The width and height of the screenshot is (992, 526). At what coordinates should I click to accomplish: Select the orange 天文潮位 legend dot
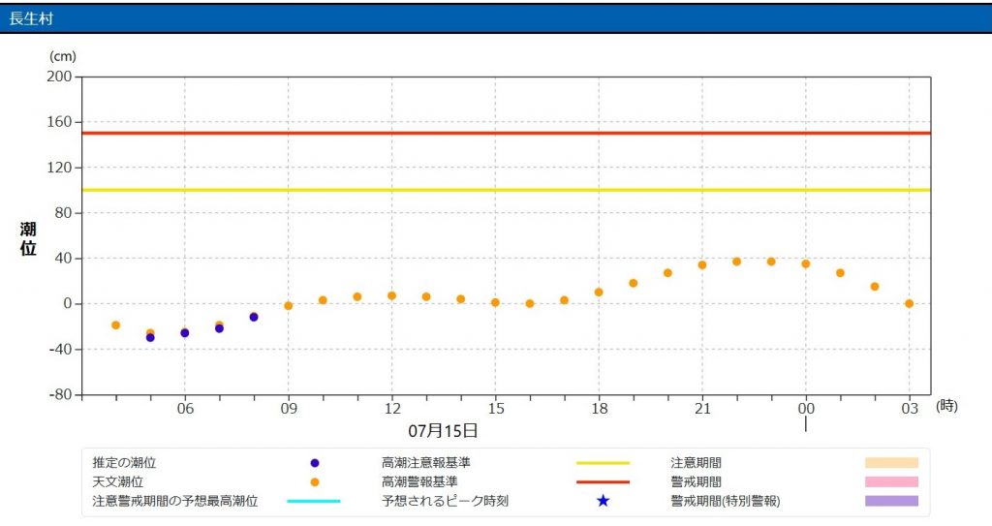(315, 482)
